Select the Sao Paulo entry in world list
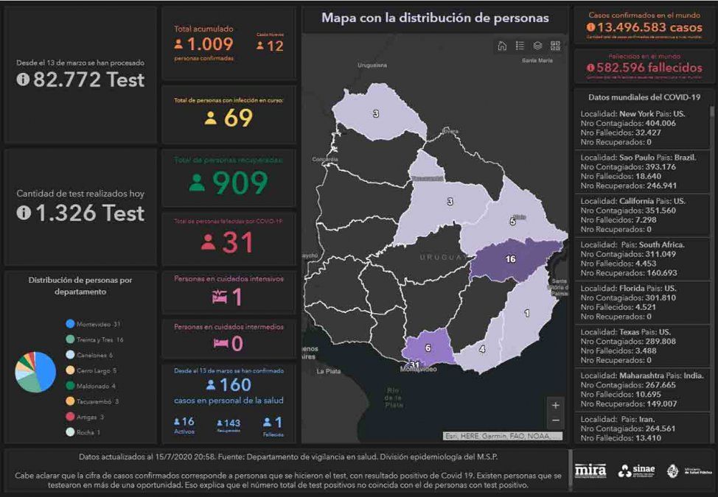Viewport: 718px width, 497px height. (x=640, y=172)
